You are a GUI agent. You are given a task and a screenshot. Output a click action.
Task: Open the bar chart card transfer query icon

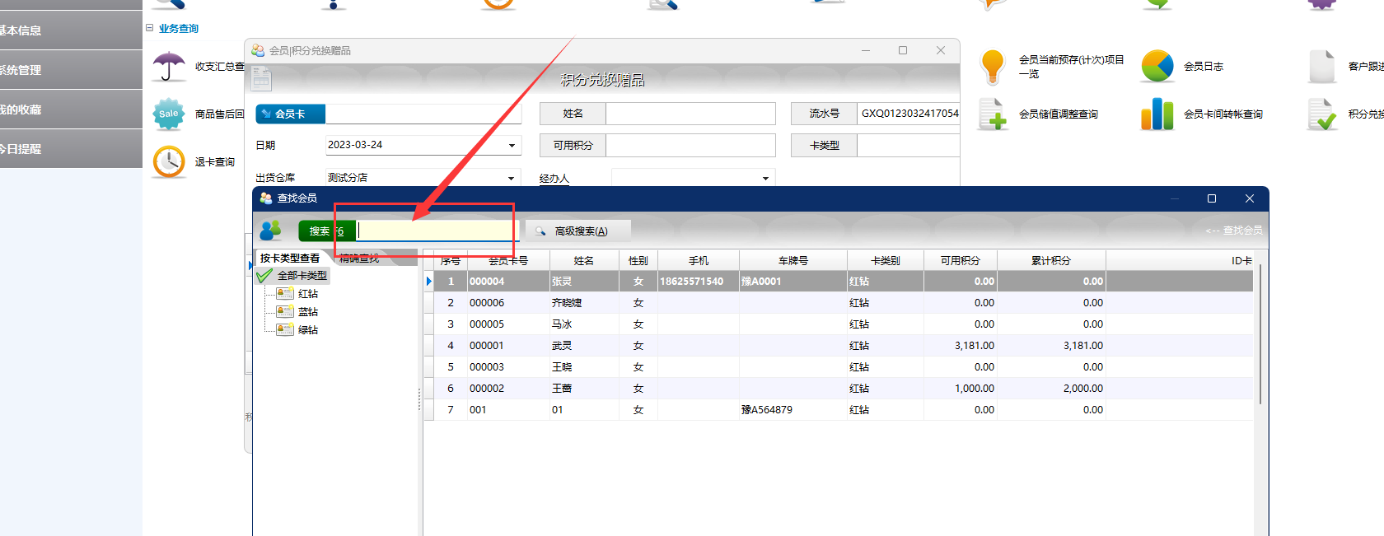1157,114
